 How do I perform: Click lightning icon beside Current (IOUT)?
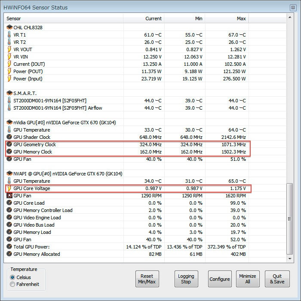point(9,64)
